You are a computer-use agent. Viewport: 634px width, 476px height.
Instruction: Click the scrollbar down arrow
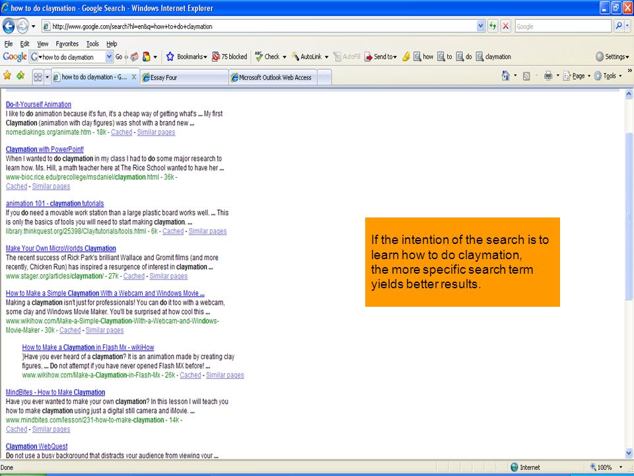click(x=629, y=453)
